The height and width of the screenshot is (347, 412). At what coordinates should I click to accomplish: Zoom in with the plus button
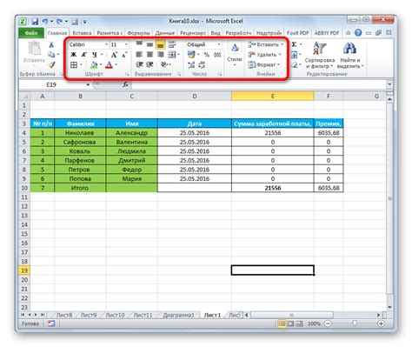click(x=382, y=324)
